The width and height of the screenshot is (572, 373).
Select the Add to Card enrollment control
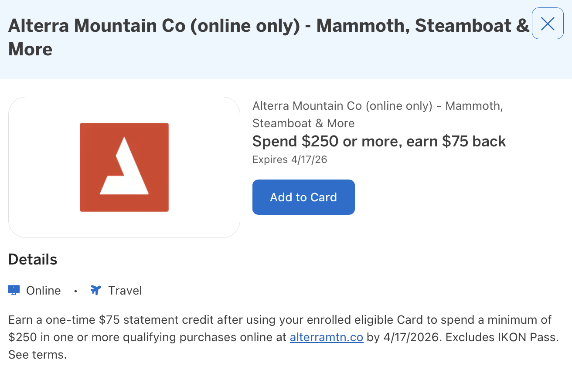[303, 197]
